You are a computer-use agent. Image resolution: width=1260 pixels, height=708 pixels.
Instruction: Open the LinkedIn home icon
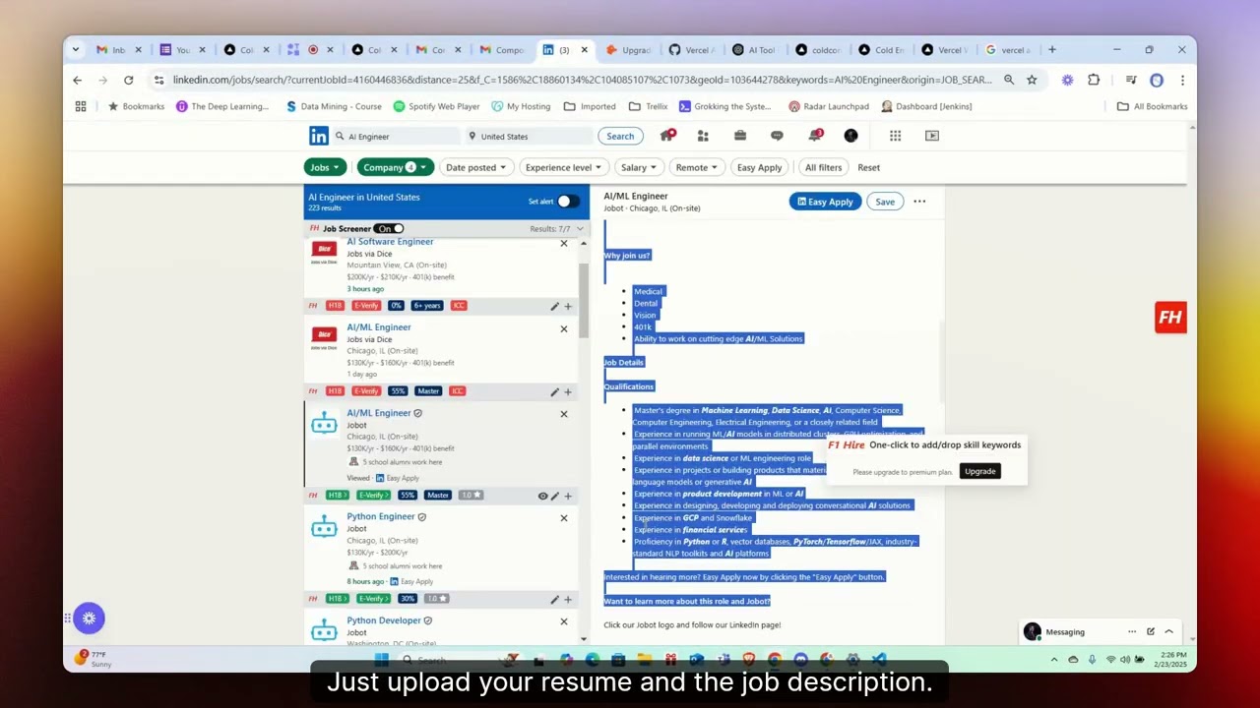[667, 136]
